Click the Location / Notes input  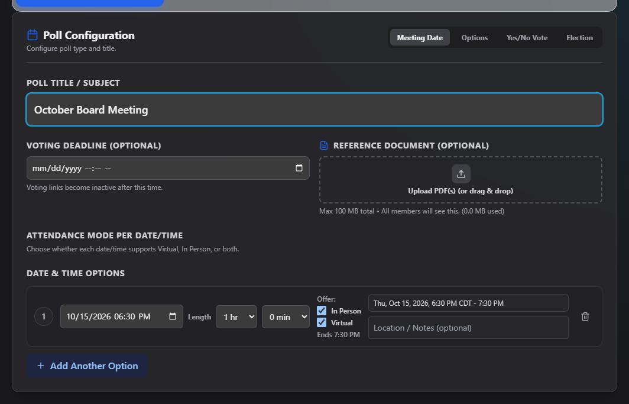point(468,327)
